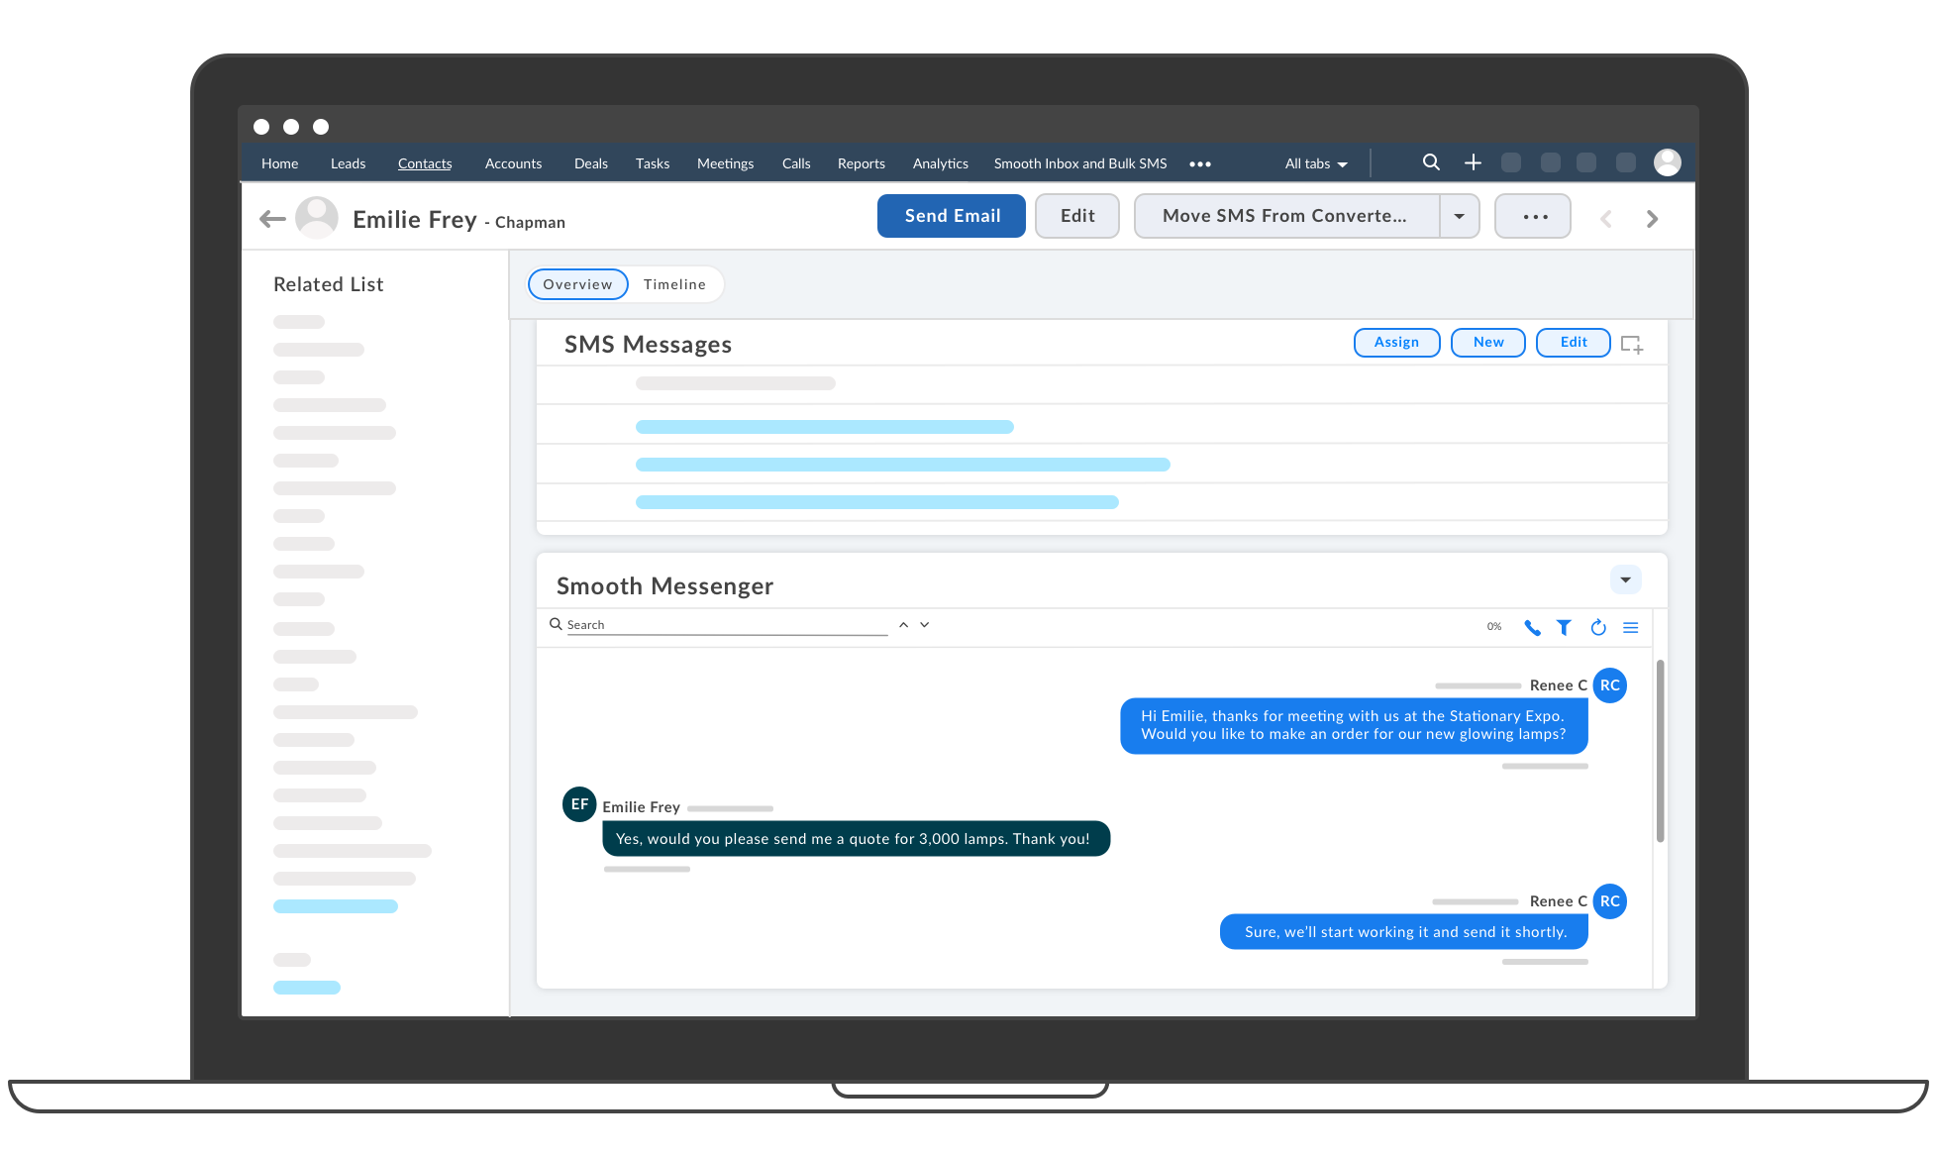
Task: Open the Reports tab
Action: pyautogui.click(x=862, y=163)
